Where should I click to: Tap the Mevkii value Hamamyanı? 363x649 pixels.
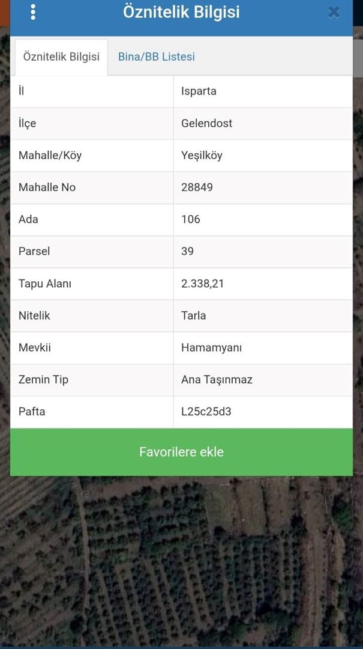pyautogui.click(x=211, y=347)
